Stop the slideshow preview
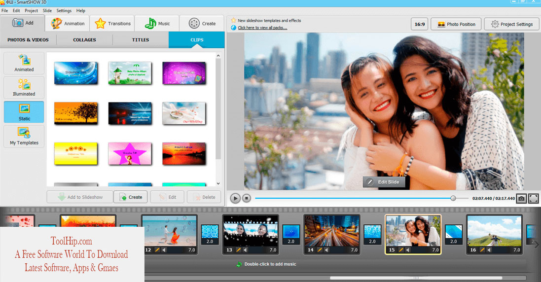541x282 pixels. point(247,198)
